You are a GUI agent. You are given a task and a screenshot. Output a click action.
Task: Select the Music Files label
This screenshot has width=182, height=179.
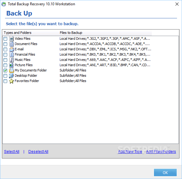click(22, 60)
